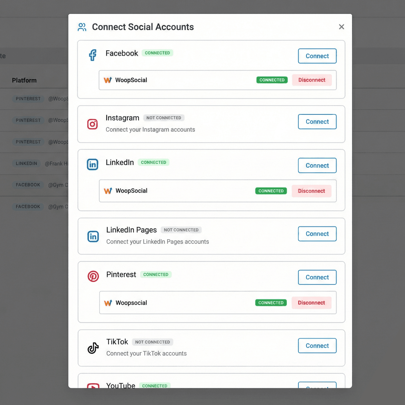The height and width of the screenshot is (405, 405).
Task: Connect your TikTok accounts
Action: pos(317,346)
